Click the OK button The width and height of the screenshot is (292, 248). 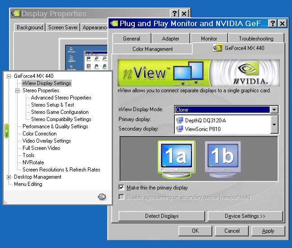click(x=195, y=231)
